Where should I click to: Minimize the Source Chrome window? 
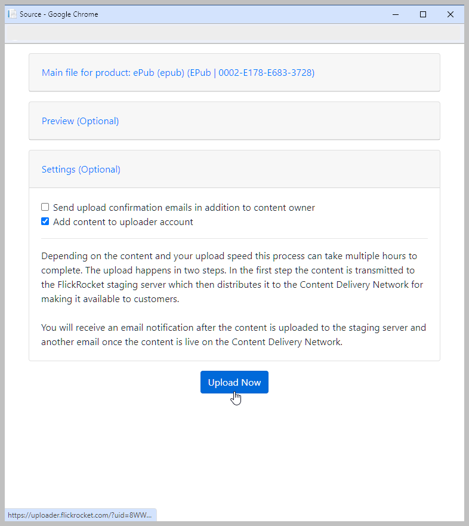(x=396, y=14)
